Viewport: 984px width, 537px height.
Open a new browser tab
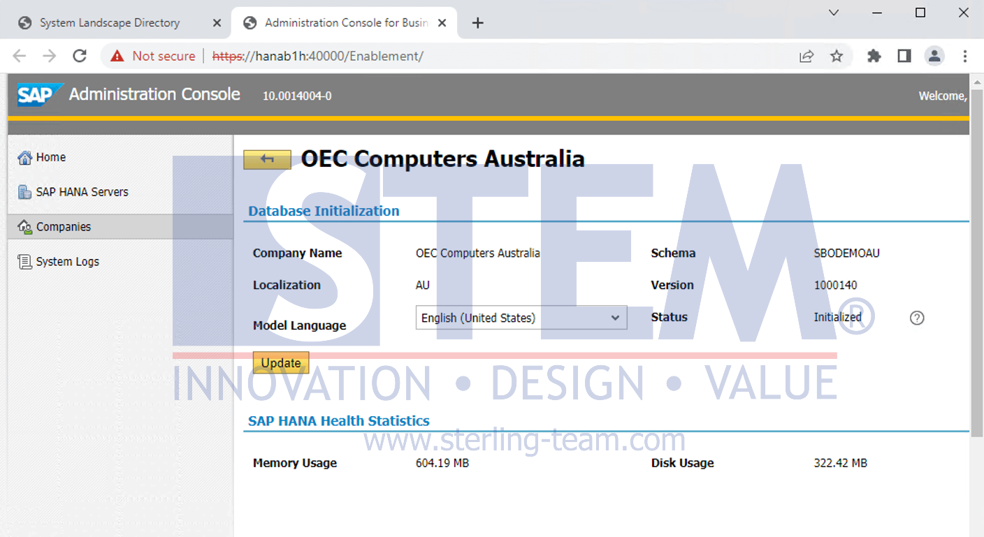coord(477,23)
